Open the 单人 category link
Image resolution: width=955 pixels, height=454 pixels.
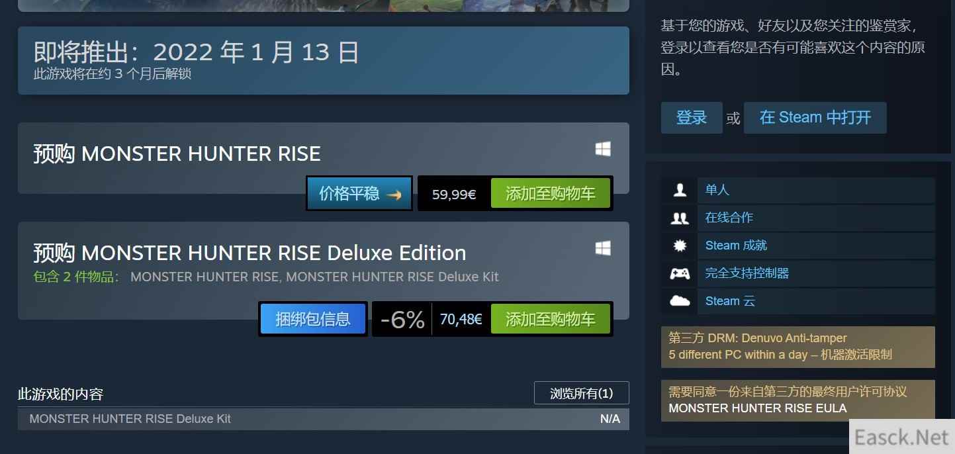(x=717, y=190)
